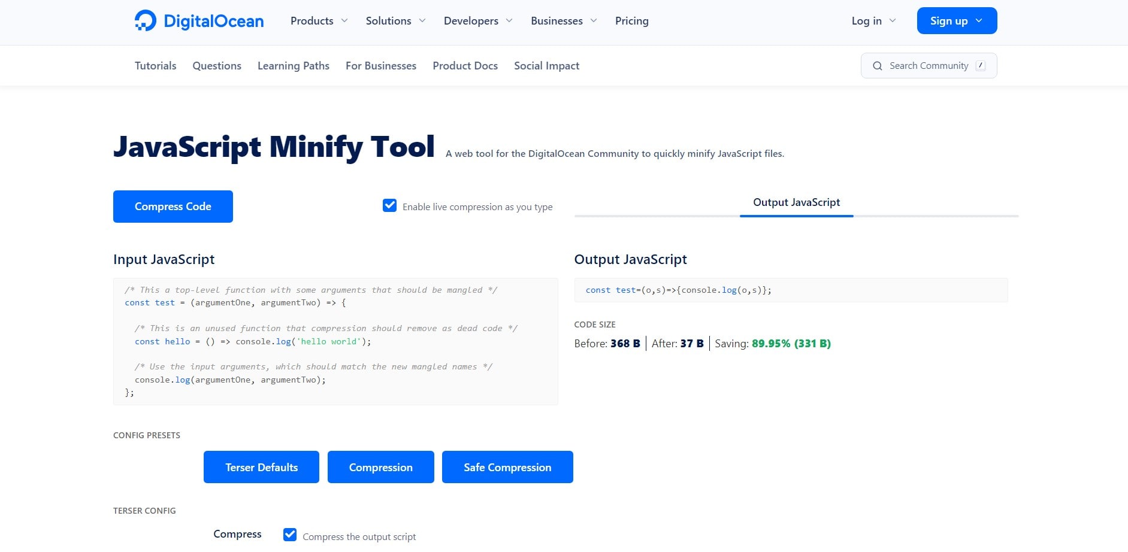Switch to the Output JavaScript tab
This screenshot has height=552, width=1128.
[796, 202]
